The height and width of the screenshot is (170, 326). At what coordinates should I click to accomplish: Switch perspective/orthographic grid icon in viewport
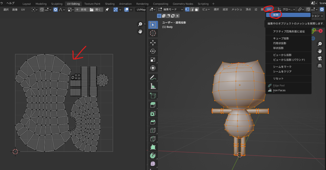[x=320, y=66]
